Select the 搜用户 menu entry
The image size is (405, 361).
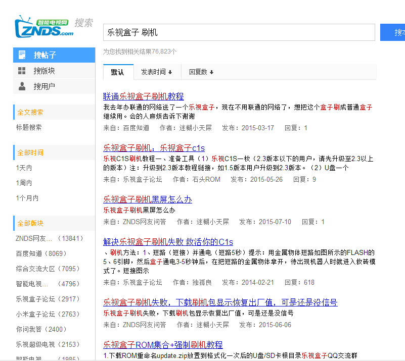point(54,86)
